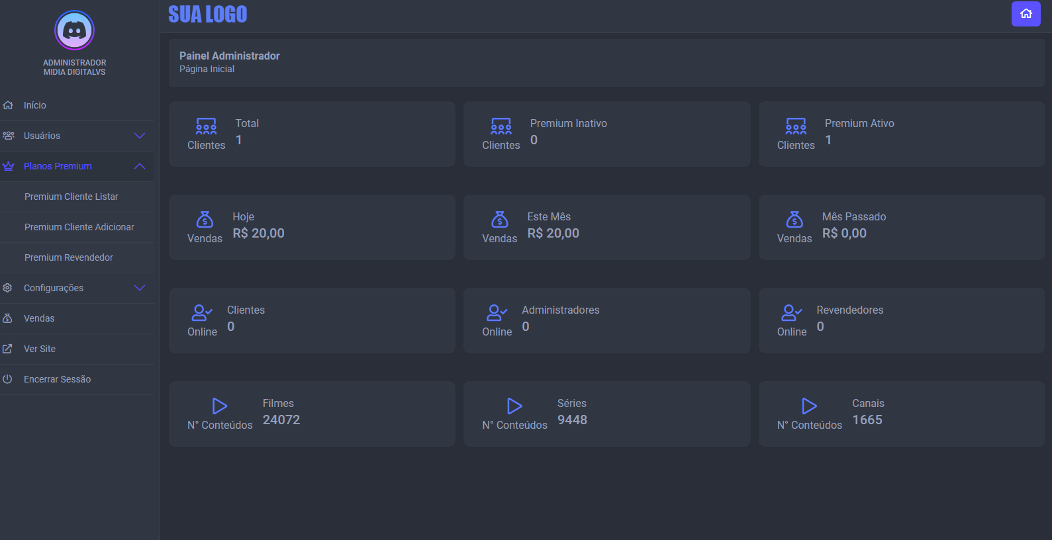Open Premium Cliente Adicionar

click(79, 227)
